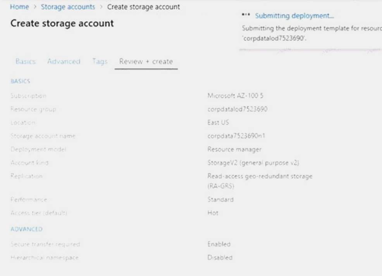
Task: Click the East US location value
Action: [x=218, y=122]
